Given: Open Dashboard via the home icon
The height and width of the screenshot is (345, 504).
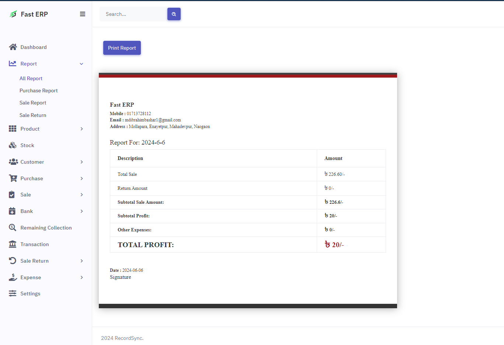Looking at the screenshot, I should tap(13, 47).
